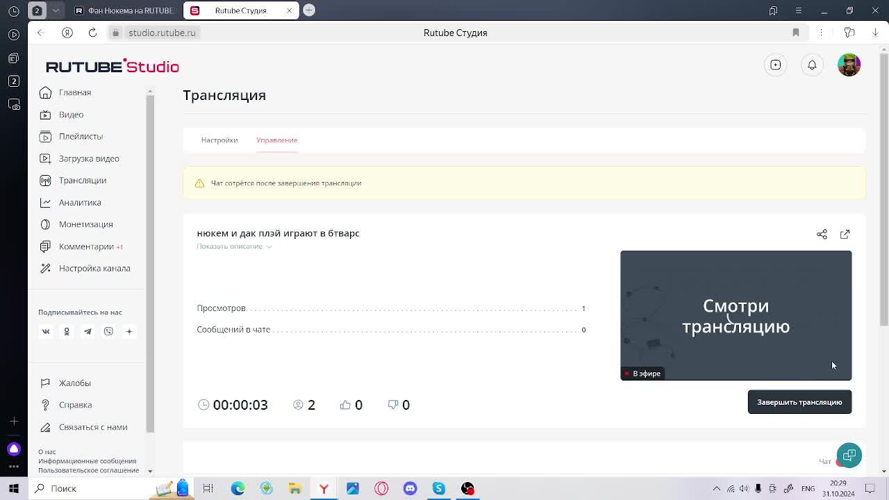Launch Yandex Browser from taskbar

(324, 488)
